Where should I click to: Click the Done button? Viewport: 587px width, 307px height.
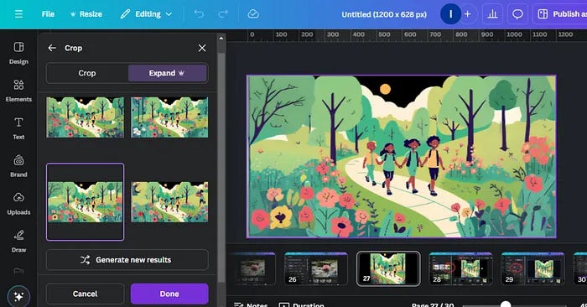click(169, 294)
